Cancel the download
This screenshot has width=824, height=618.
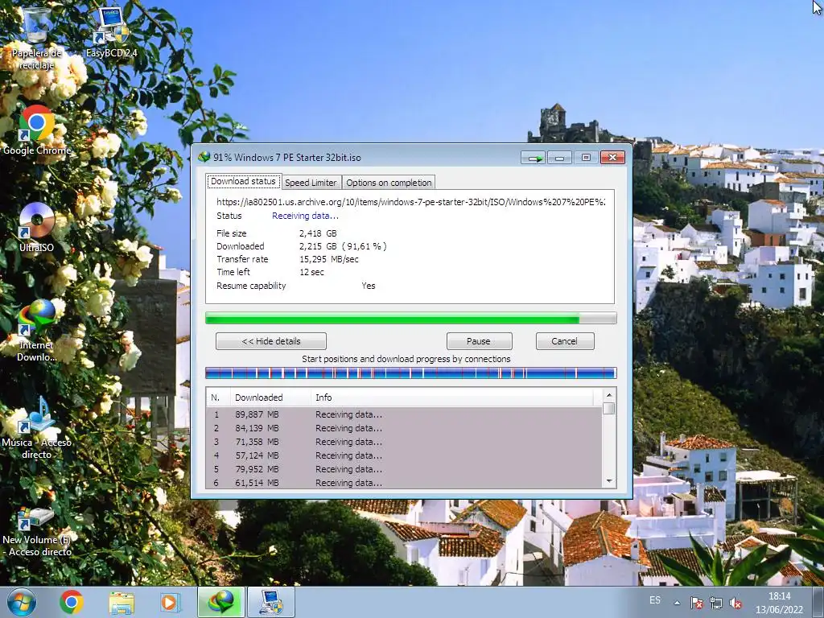coord(565,341)
